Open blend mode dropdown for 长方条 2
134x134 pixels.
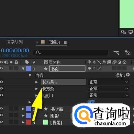pos(109,82)
